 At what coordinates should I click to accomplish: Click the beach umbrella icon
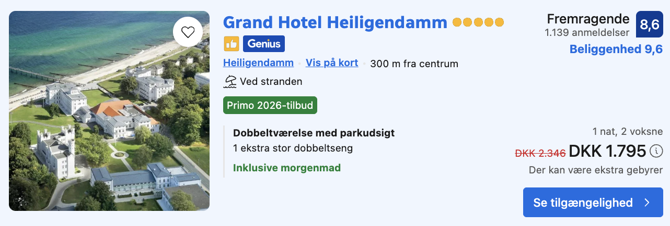(x=230, y=81)
